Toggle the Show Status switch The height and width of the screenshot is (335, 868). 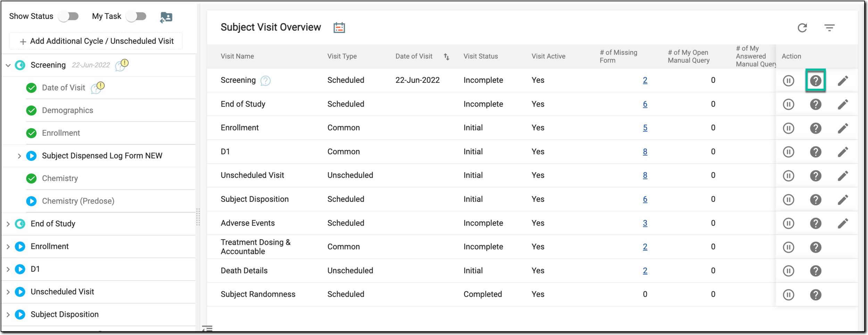68,16
